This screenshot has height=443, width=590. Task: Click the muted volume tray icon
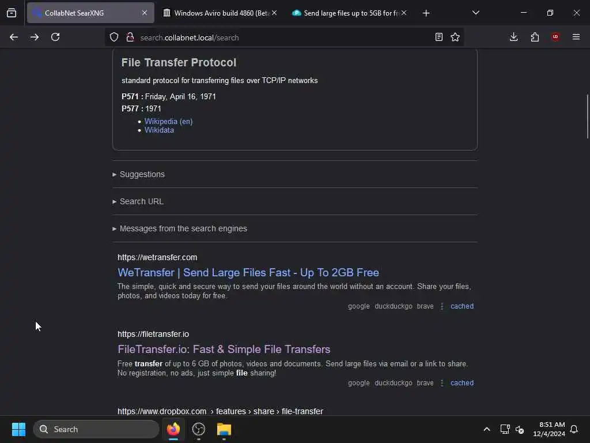point(520,429)
